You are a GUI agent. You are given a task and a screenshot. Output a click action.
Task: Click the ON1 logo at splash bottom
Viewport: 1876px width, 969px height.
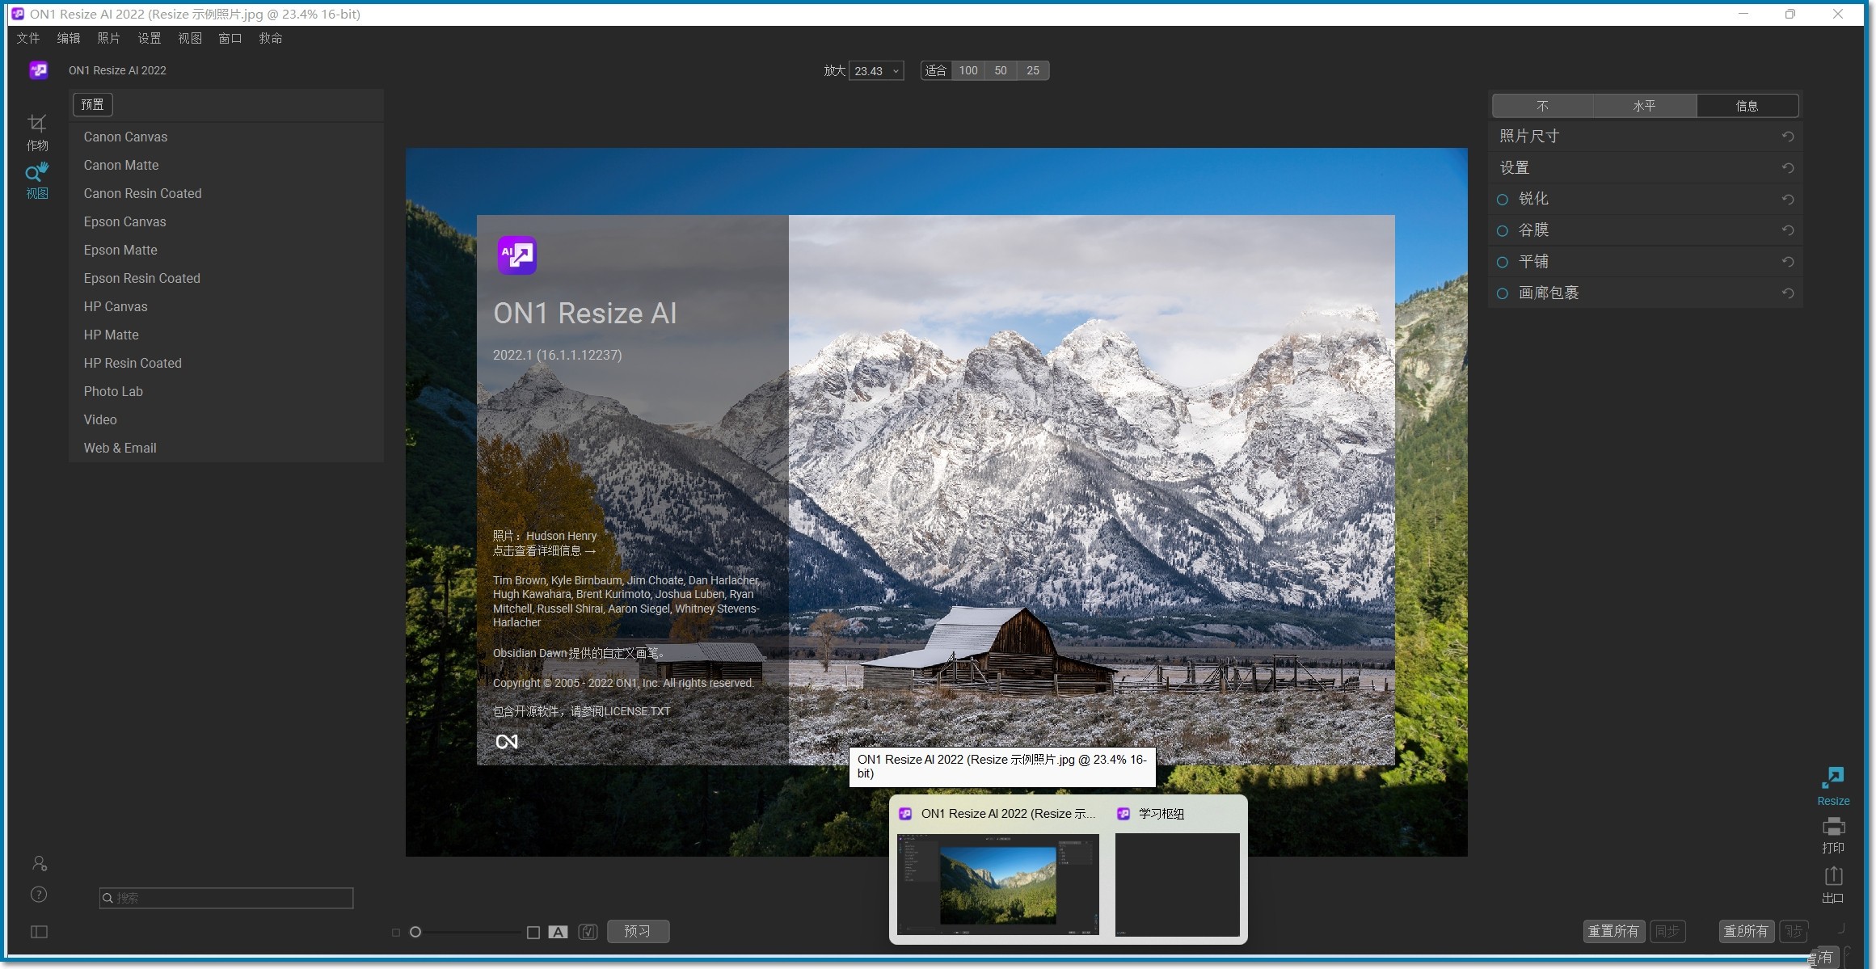click(x=507, y=741)
